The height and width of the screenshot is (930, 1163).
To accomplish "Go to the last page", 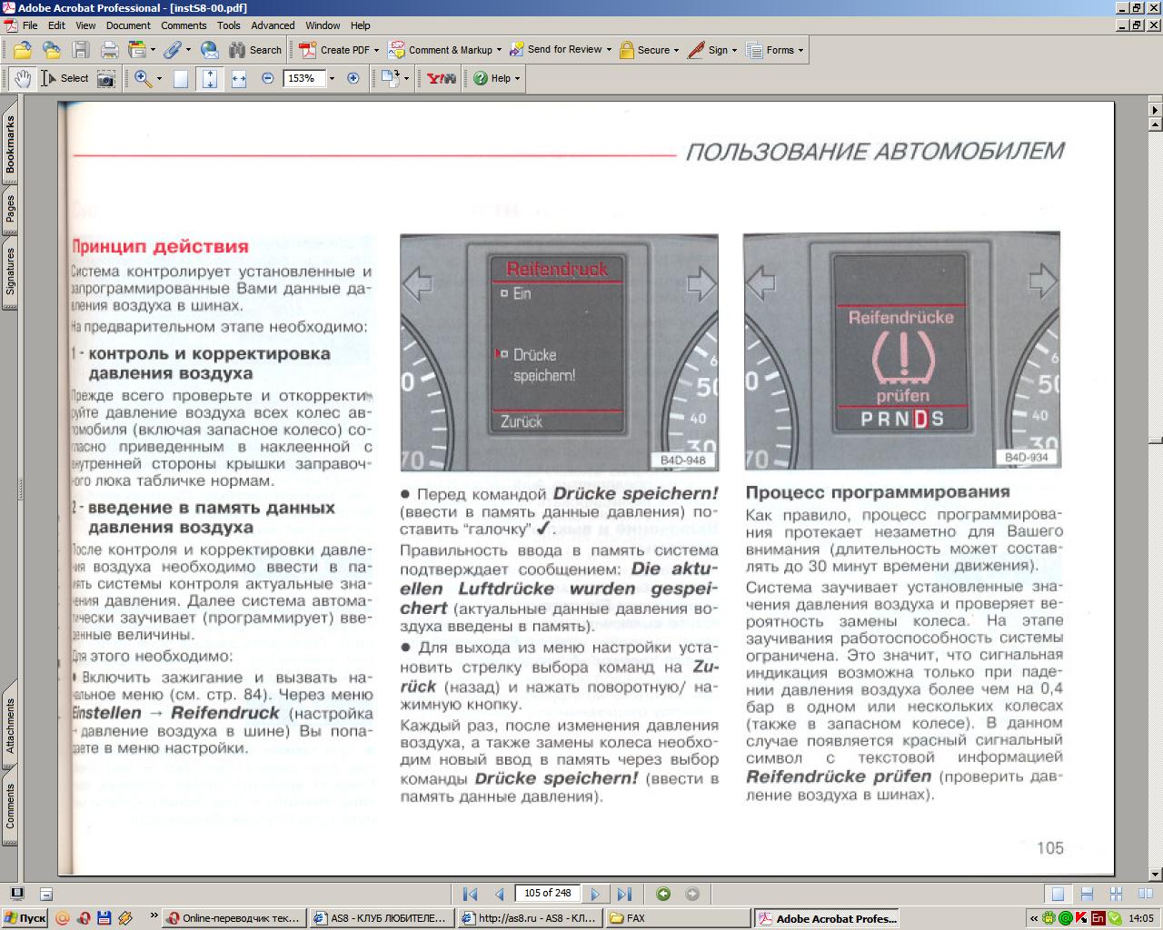I will point(624,894).
